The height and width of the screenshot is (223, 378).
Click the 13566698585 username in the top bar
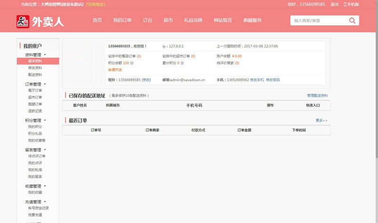click(312, 4)
